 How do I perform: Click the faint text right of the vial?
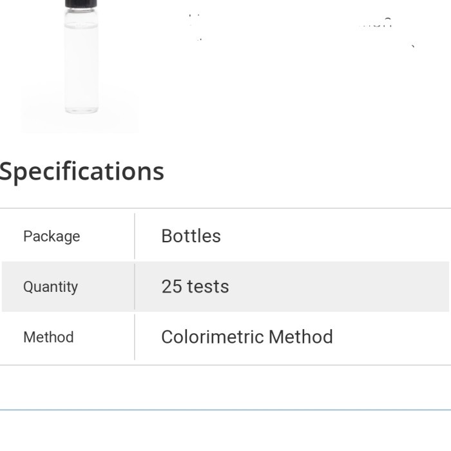[374, 23]
